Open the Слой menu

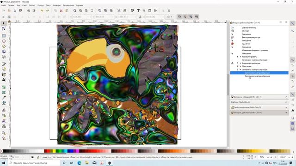[25, 5]
